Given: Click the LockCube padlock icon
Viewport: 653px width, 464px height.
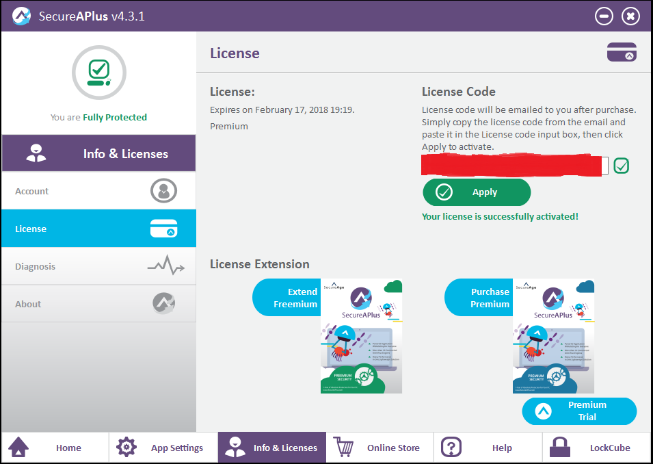Looking at the screenshot, I should pos(560,448).
